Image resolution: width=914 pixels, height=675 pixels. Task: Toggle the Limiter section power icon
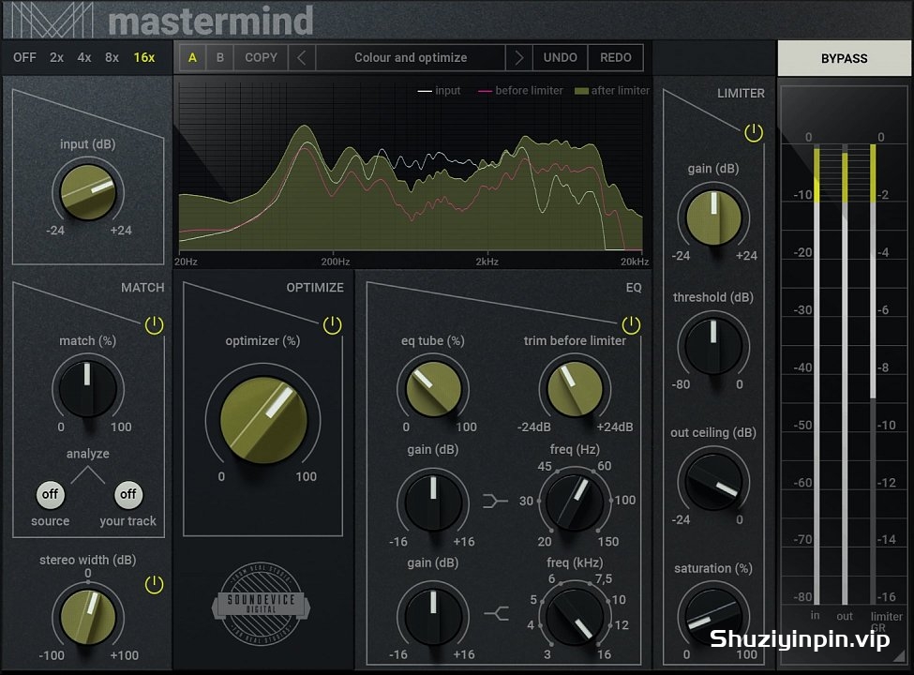click(x=753, y=133)
